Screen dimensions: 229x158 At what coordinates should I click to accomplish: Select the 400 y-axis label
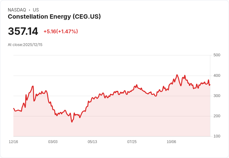pyautogui.click(x=217, y=76)
